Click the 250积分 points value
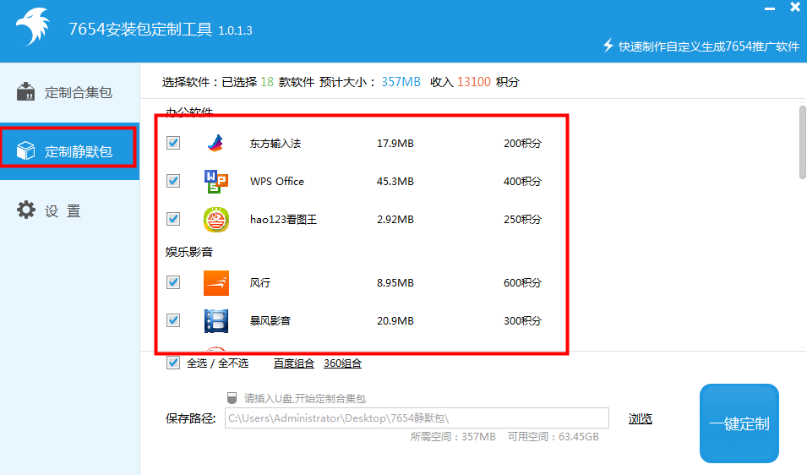The image size is (807, 475). [x=522, y=220]
